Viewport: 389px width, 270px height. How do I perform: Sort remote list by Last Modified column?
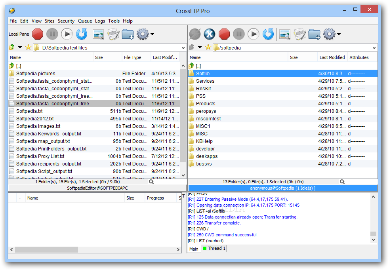[332, 57]
